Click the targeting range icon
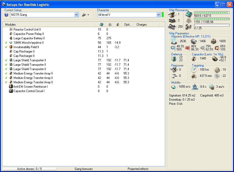Screen dimensions: 234x172 coord(194,70)
